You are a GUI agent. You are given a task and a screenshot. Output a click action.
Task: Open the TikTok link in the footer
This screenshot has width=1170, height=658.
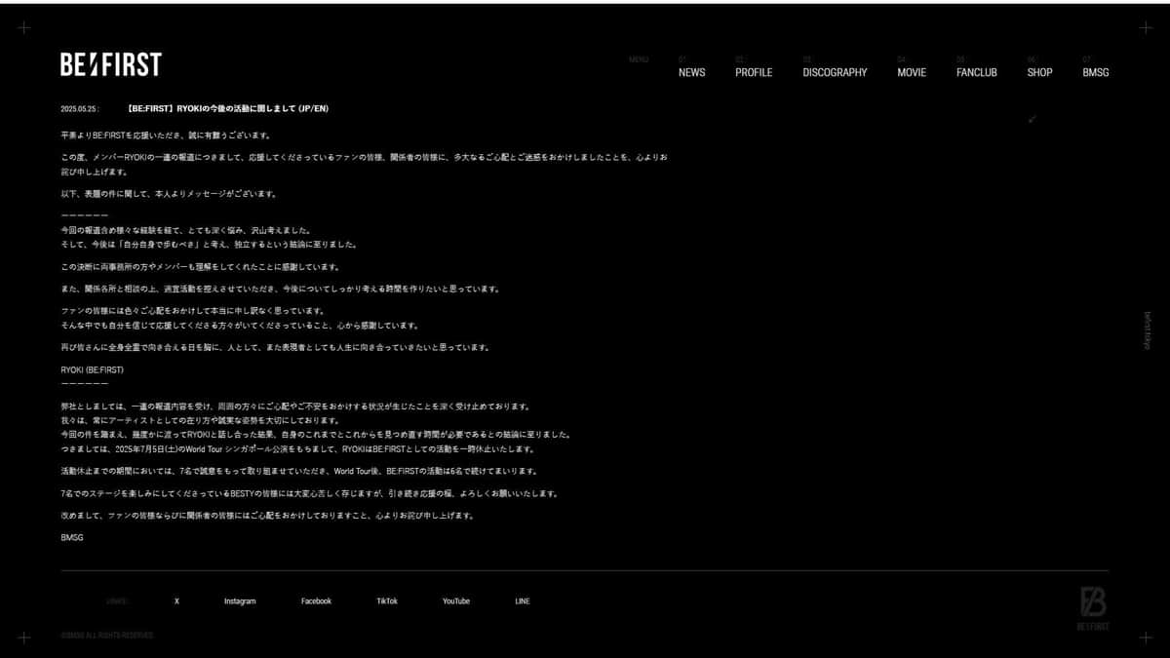(x=387, y=601)
